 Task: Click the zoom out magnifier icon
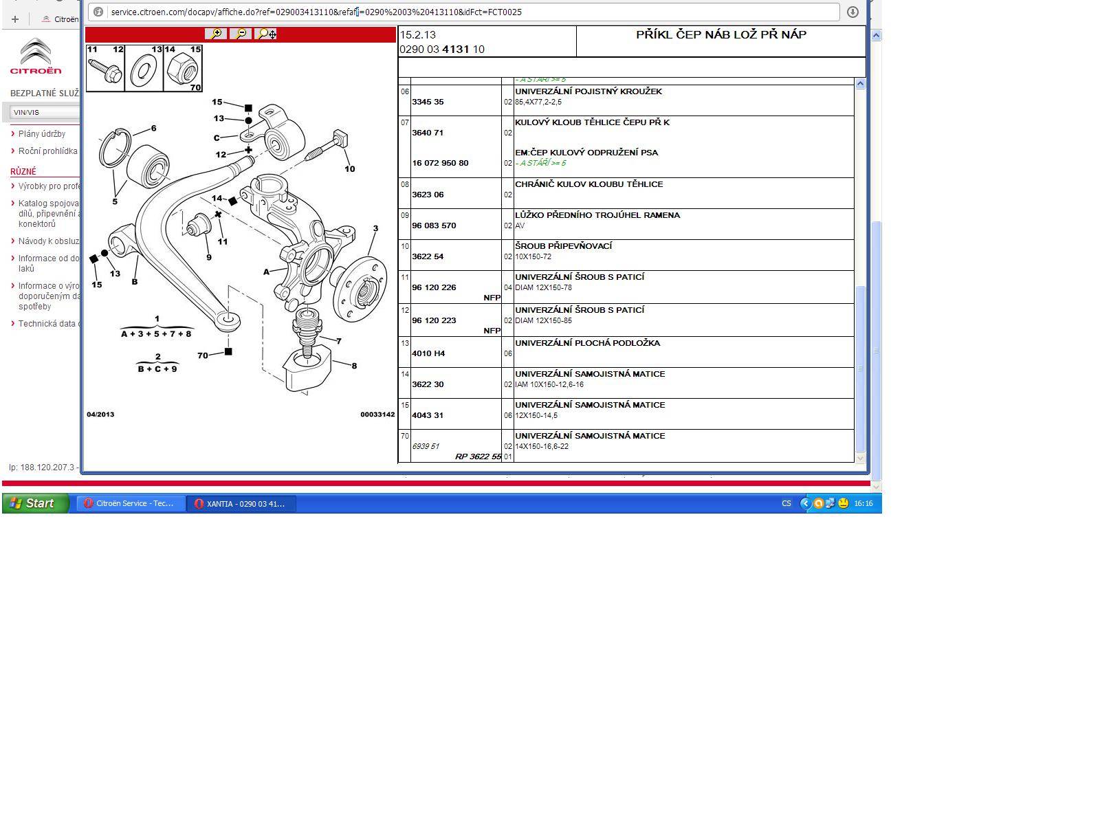point(241,34)
